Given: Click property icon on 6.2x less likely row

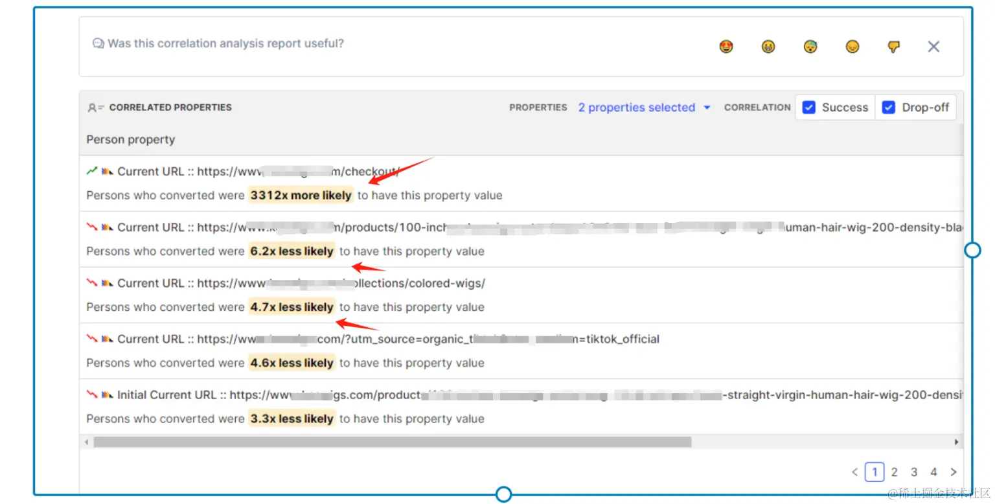Looking at the screenshot, I should click(x=108, y=227).
